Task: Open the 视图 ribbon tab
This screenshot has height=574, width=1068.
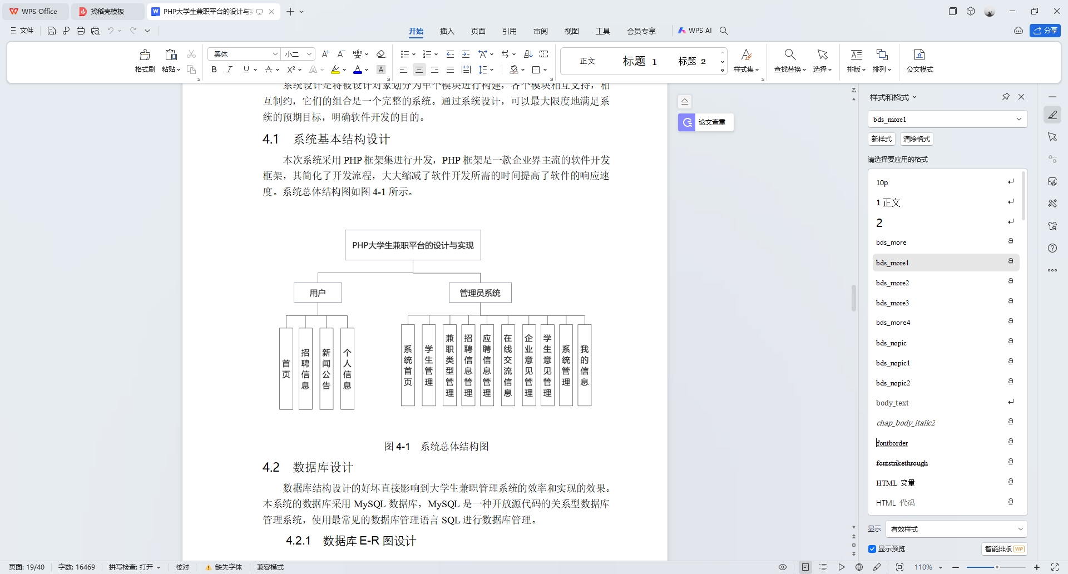Action: [572, 31]
